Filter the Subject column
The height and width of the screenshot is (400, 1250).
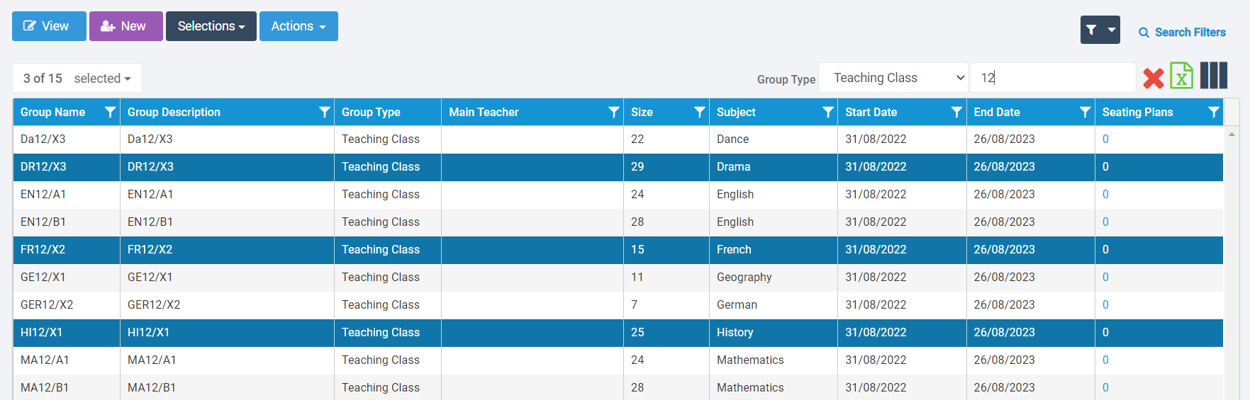click(827, 112)
